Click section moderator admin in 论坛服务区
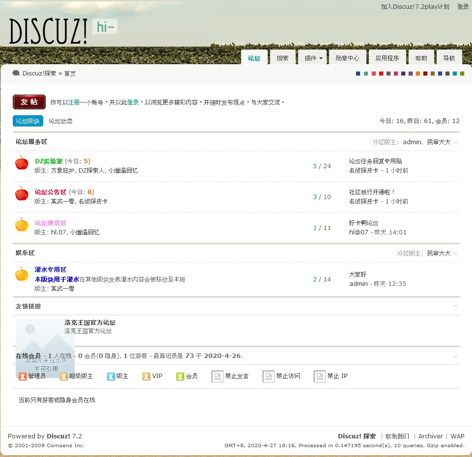 [412, 142]
